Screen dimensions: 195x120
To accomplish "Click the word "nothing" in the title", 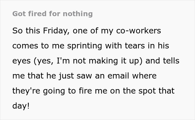I will point(79,14).
